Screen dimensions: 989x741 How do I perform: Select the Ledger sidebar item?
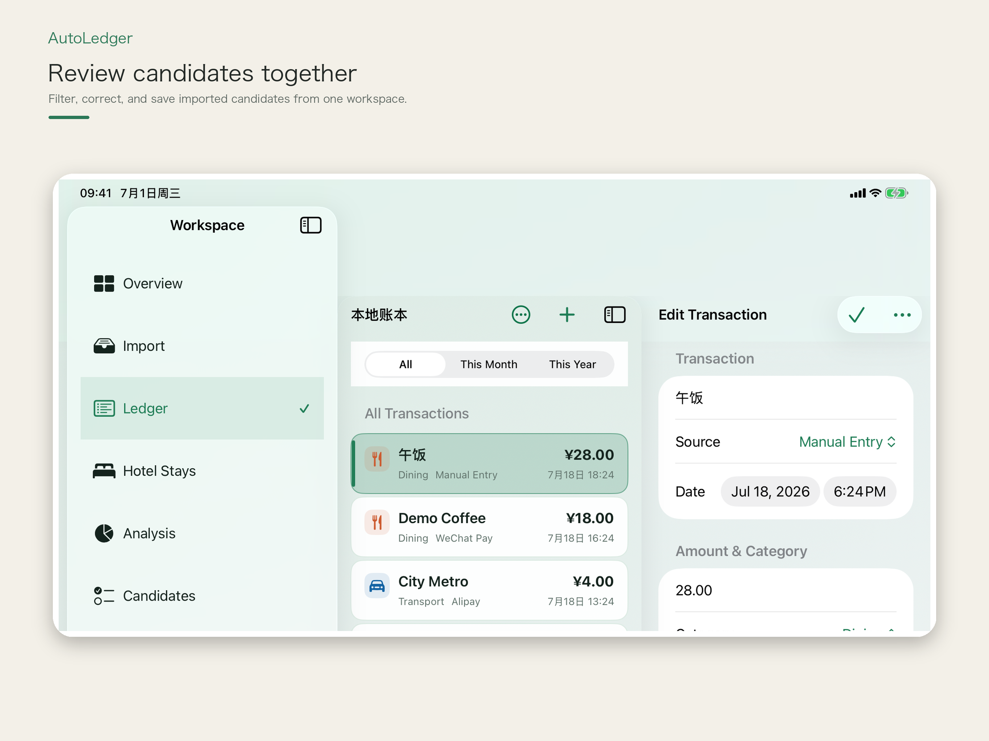202,408
